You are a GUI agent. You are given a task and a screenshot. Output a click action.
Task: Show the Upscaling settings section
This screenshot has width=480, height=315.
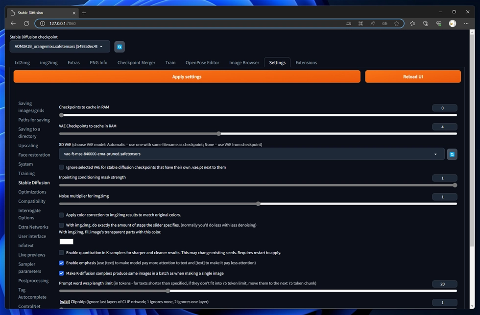point(28,146)
